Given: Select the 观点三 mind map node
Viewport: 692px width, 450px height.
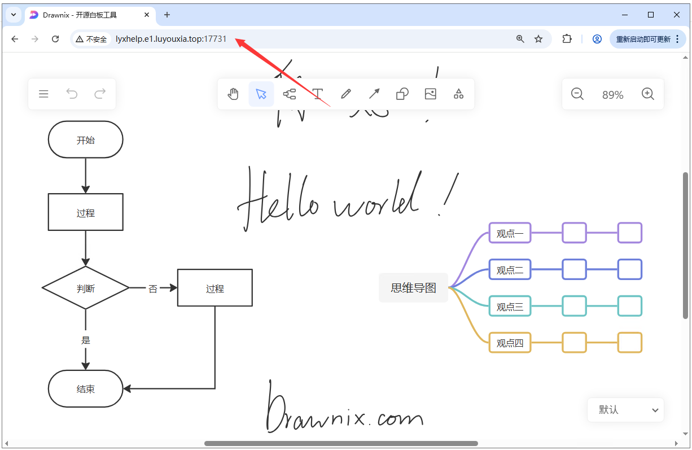Looking at the screenshot, I should [510, 307].
